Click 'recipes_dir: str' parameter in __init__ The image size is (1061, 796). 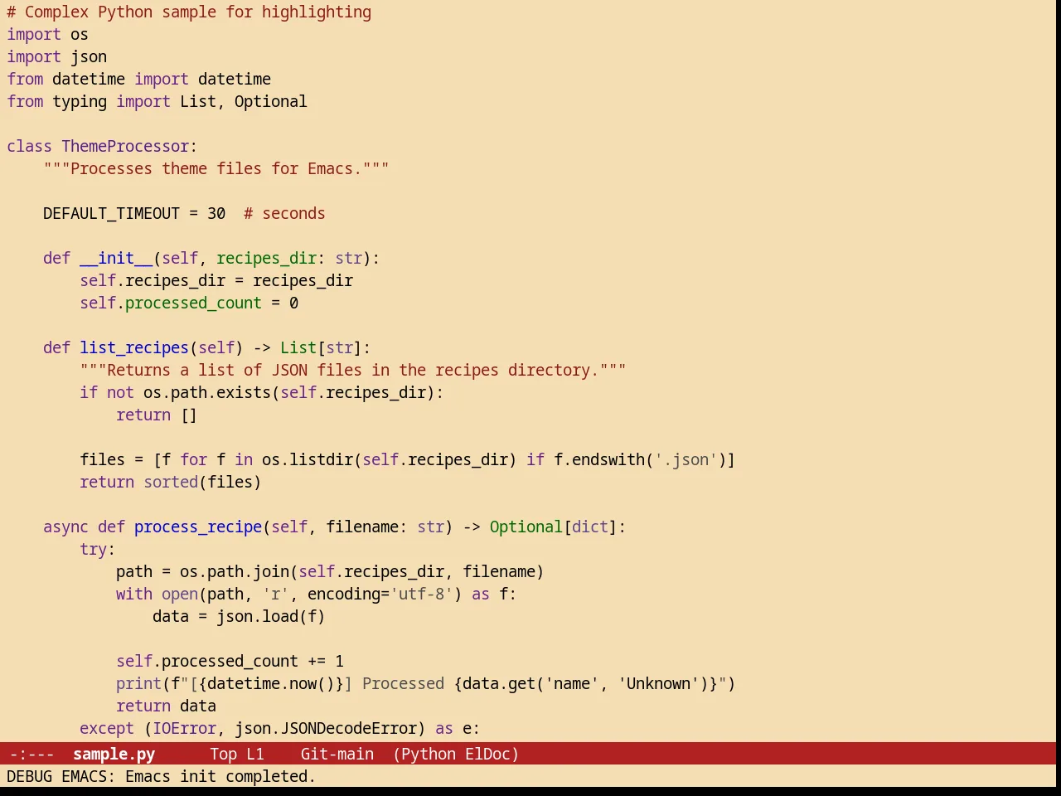(x=289, y=259)
